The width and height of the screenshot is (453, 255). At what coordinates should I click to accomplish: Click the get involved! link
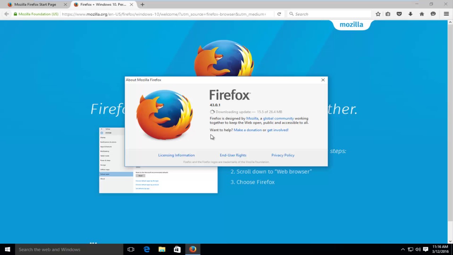[278, 130]
